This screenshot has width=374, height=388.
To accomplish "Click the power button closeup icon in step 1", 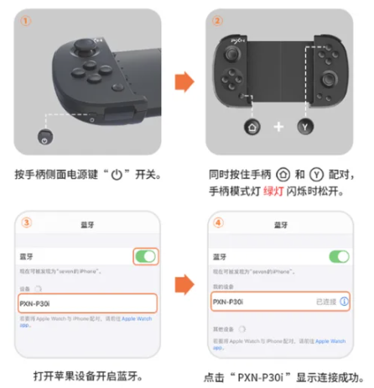I will 45,137.
